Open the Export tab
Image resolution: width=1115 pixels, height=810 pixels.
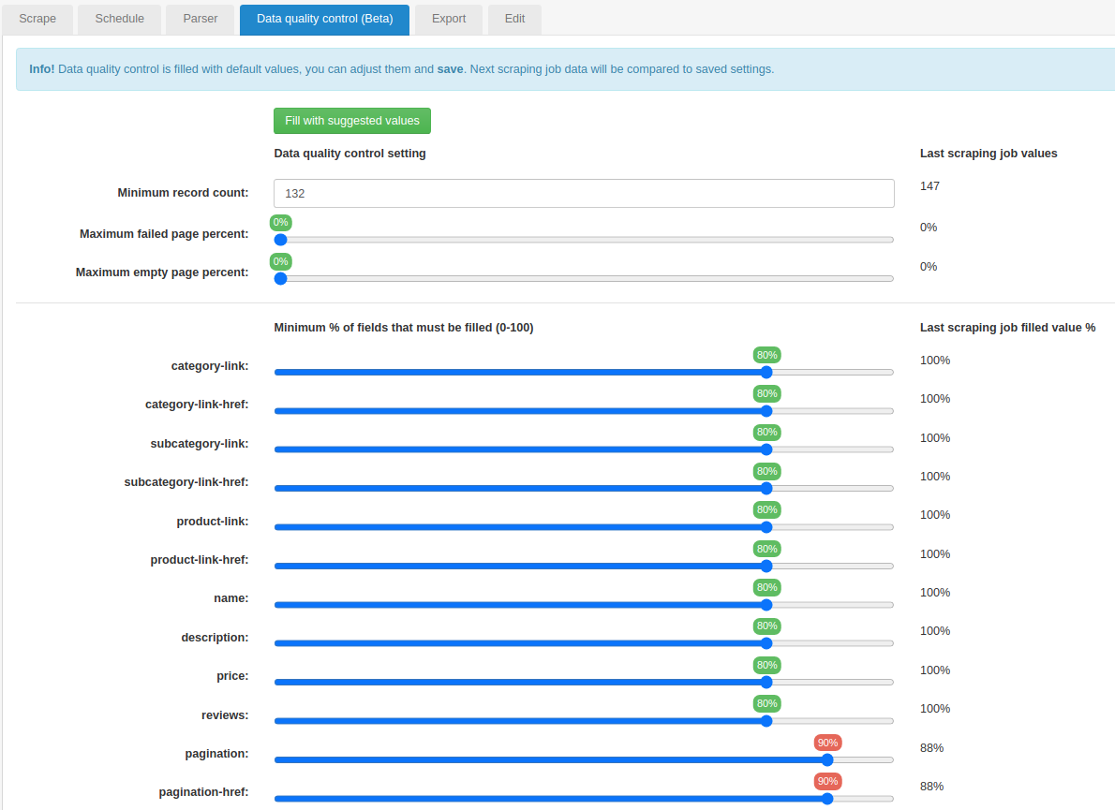448,19
